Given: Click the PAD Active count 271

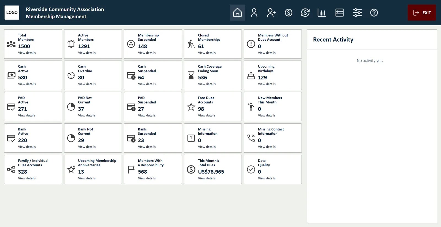Looking at the screenshot, I should coord(23,109).
